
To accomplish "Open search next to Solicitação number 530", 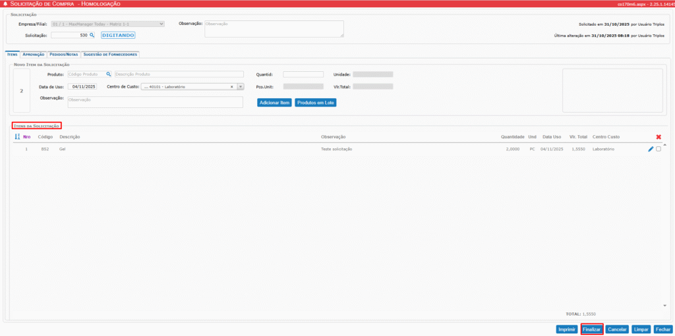I will pos(92,35).
